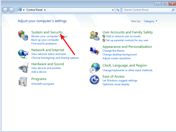
Task: Open Ease of Access category heading
Action: click(113, 76)
